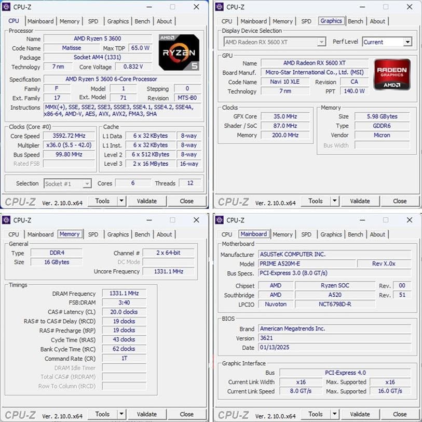Click the BIOS Date value '01/13/2025'
422x422 pixels.
click(335, 347)
